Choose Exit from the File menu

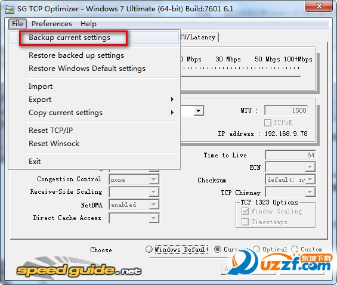pos(94,162)
